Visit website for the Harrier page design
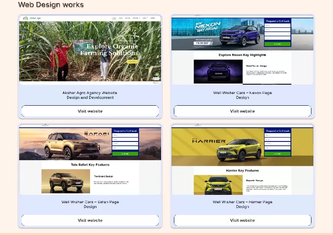 tap(242, 220)
